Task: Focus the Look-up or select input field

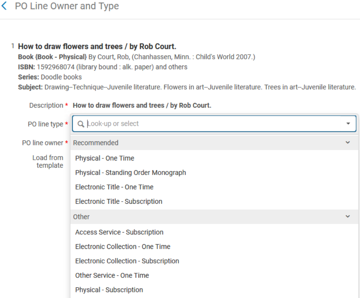Action: [215, 124]
